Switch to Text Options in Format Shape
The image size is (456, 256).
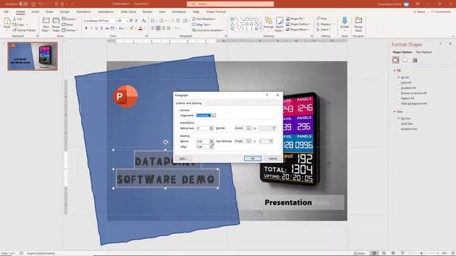point(424,52)
